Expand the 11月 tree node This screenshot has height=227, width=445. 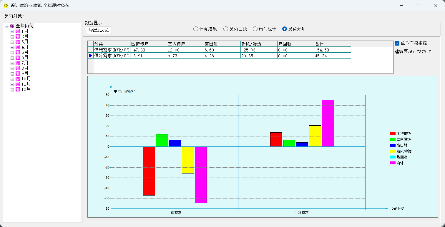click(12, 84)
